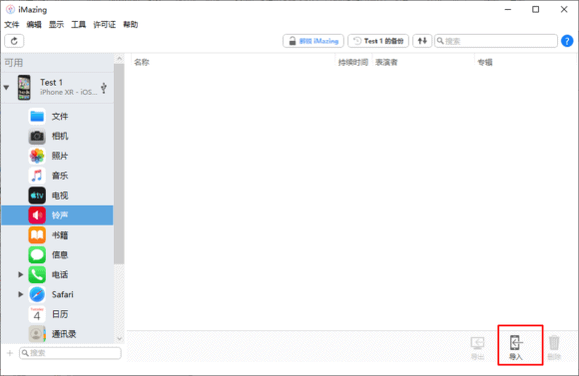Open the 文件 menu
The height and width of the screenshot is (376, 579).
coord(11,25)
